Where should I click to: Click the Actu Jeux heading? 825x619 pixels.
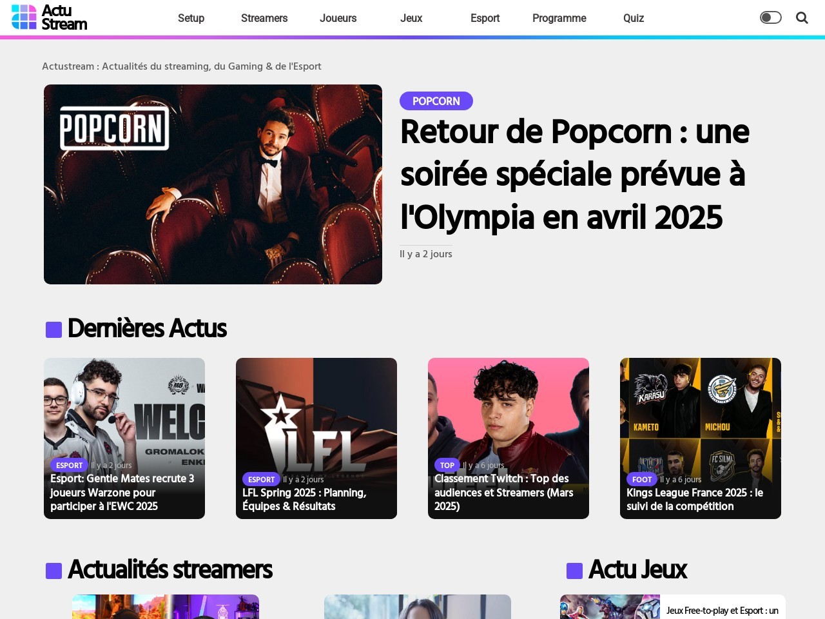point(637,569)
